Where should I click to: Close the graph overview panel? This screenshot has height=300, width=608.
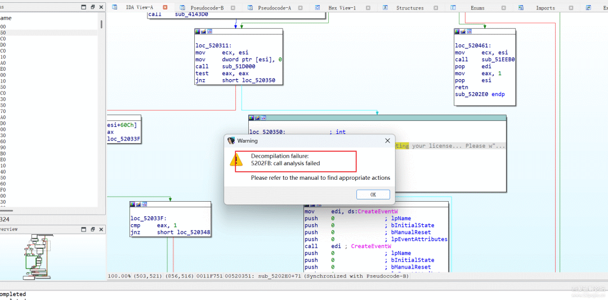[x=101, y=229]
